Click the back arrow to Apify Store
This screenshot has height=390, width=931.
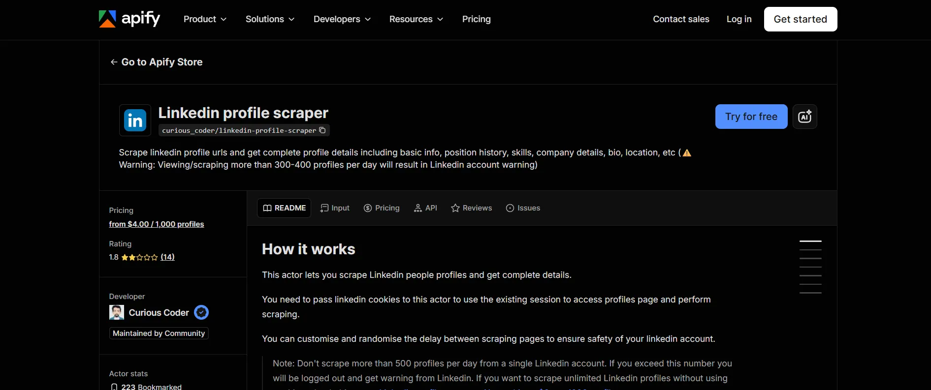[114, 62]
